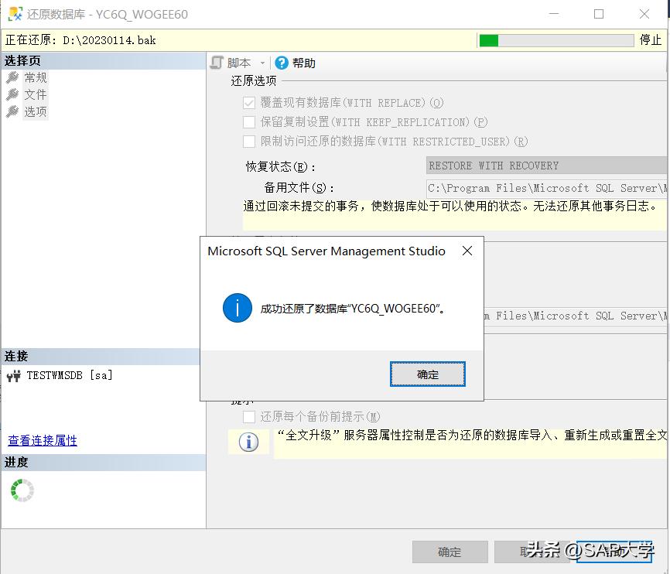670x574 pixels.
Task: Click 停止 to stop the restore
Action: coord(650,39)
